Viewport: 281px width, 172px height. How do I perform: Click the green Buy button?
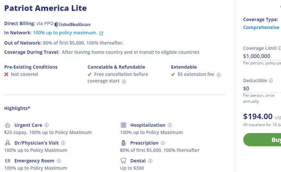pyautogui.click(x=262, y=140)
